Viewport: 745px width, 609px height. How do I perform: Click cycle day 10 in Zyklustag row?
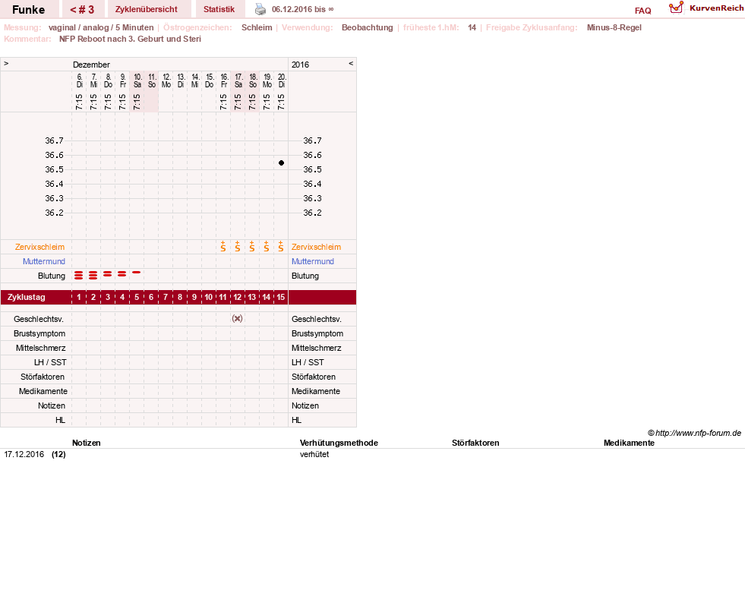(209, 297)
